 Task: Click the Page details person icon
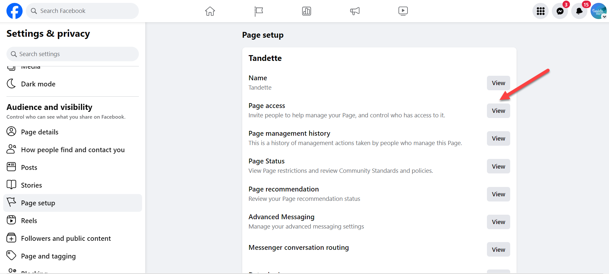(x=11, y=132)
